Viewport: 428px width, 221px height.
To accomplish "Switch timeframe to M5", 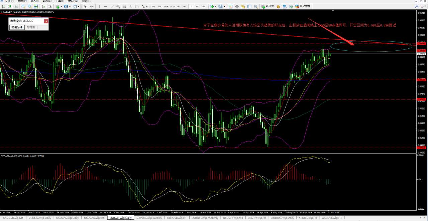I will click(160, 6).
